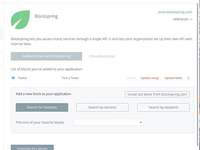Click Update setup for Twitter block
This screenshot has width=200, height=150.
click(150, 78)
